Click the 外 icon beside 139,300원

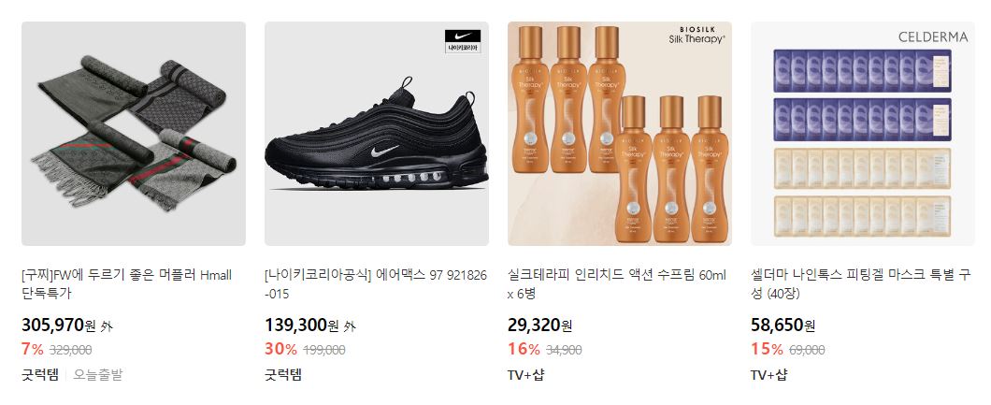(x=350, y=326)
